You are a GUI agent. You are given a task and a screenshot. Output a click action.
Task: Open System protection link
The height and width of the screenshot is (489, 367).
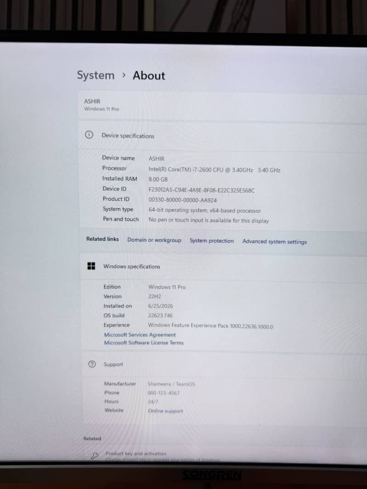coord(211,241)
